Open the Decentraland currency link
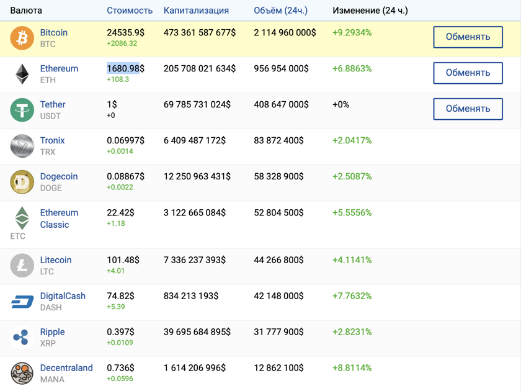The width and height of the screenshot is (521, 391). coord(66,367)
